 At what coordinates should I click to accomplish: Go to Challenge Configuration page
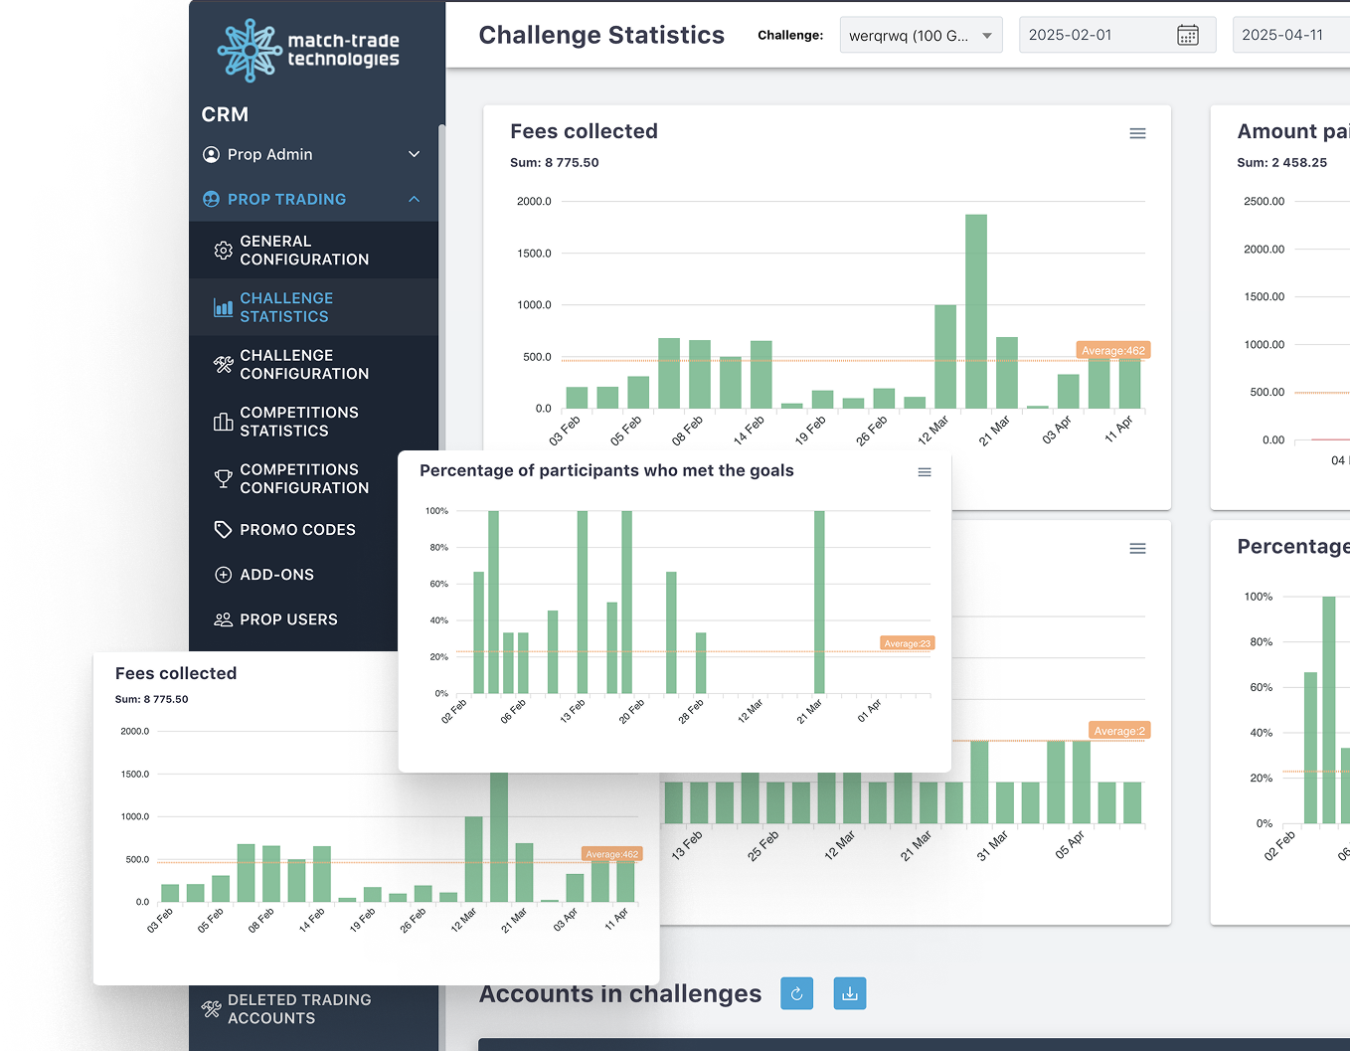coord(303,365)
